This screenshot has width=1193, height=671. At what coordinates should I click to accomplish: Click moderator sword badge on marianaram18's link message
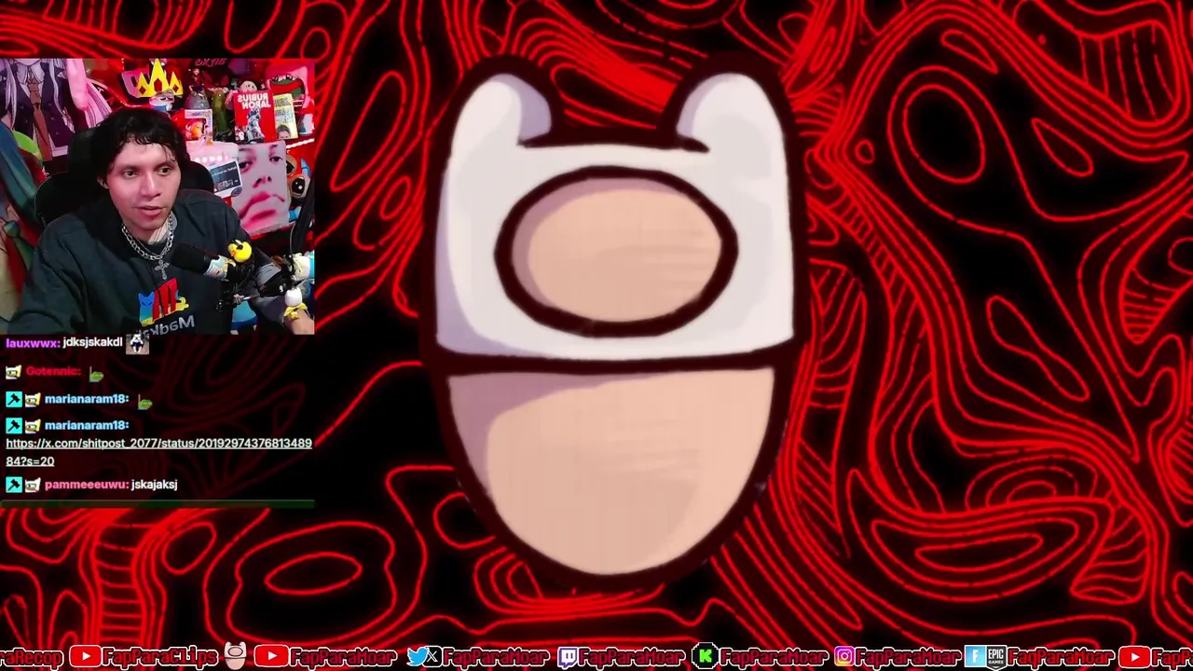[13, 426]
